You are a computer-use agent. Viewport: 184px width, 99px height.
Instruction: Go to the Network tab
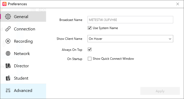(x=23, y=53)
